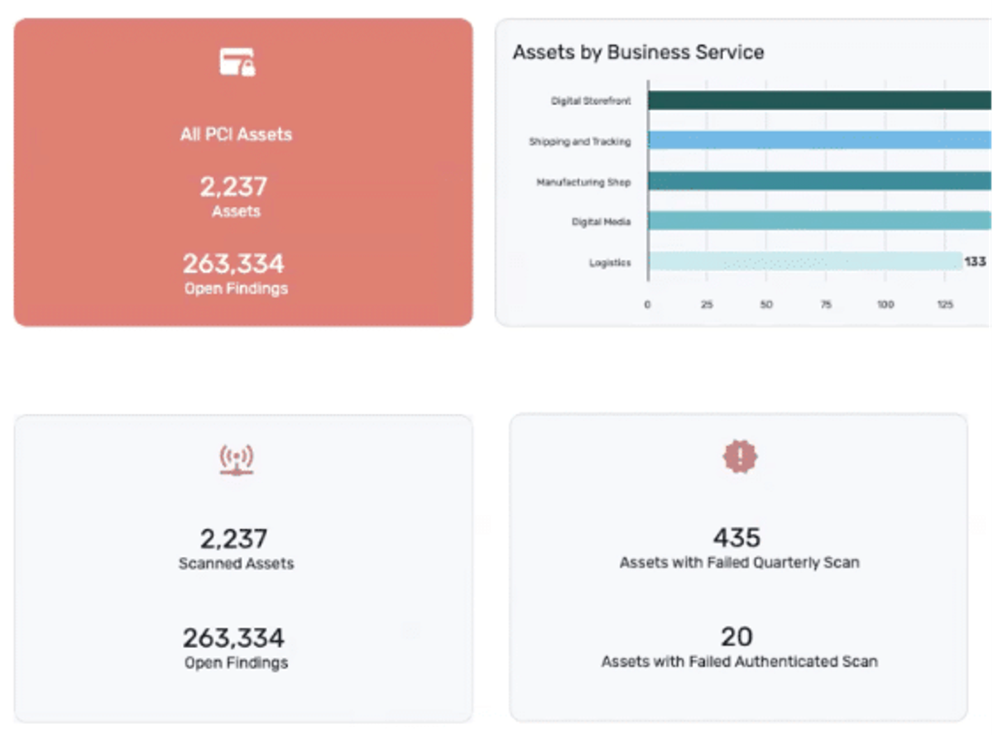Click the 20 failed authenticated scan count

[x=736, y=637]
